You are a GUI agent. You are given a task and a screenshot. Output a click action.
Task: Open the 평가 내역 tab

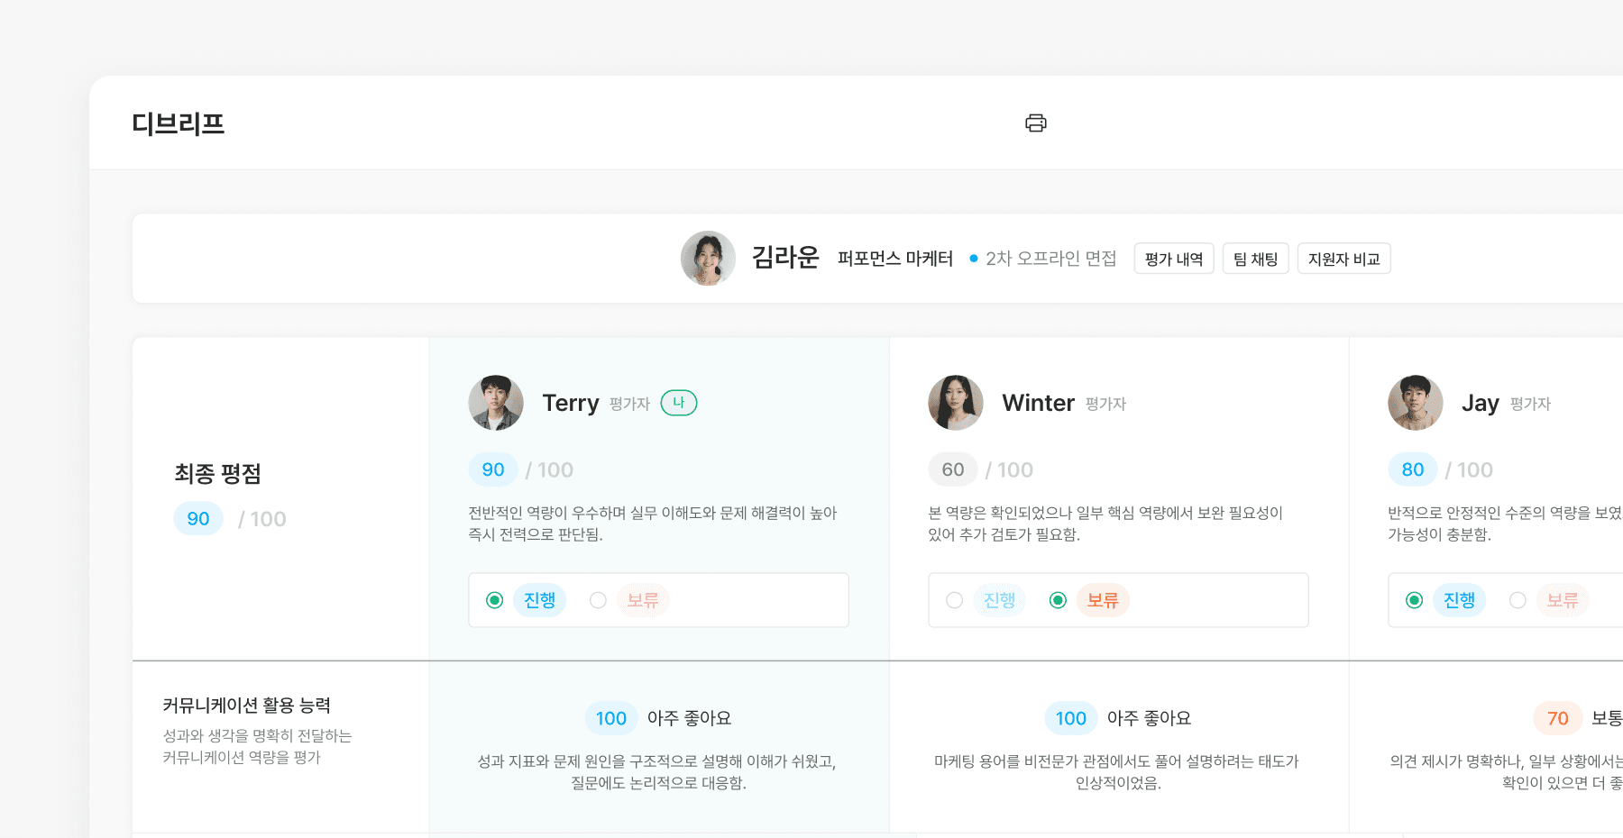[1173, 259]
